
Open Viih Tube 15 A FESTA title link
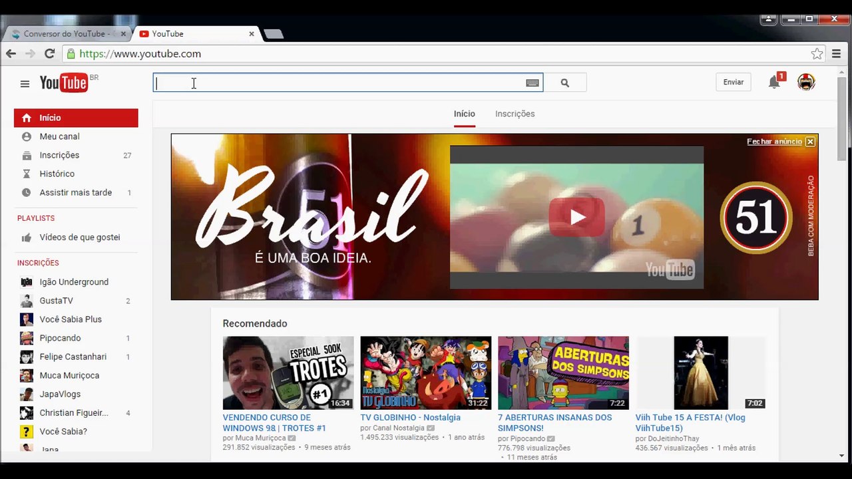(690, 423)
